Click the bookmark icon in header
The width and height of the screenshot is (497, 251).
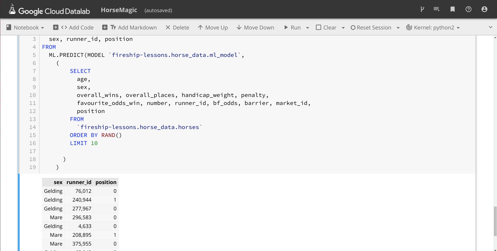(452, 9)
